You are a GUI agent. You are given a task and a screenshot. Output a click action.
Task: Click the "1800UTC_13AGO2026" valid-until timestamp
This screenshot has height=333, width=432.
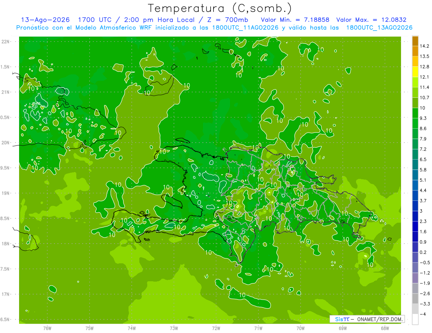coord(379,28)
